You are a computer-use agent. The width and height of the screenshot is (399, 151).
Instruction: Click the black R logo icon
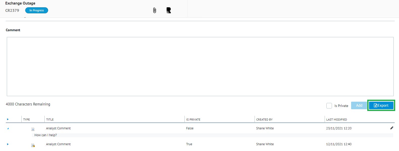click(169, 10)
